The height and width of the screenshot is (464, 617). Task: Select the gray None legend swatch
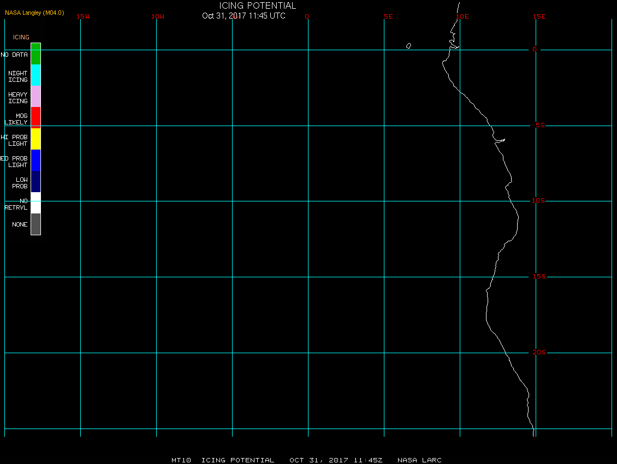(36, 224)
